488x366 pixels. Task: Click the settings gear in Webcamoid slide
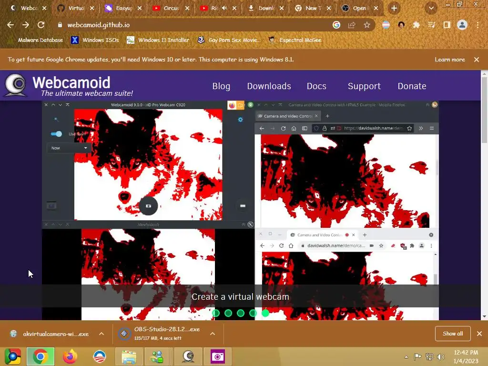240,120
